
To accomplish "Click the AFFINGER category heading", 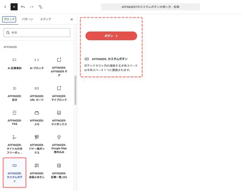I will pyautogui.click(x=10, y=47).
